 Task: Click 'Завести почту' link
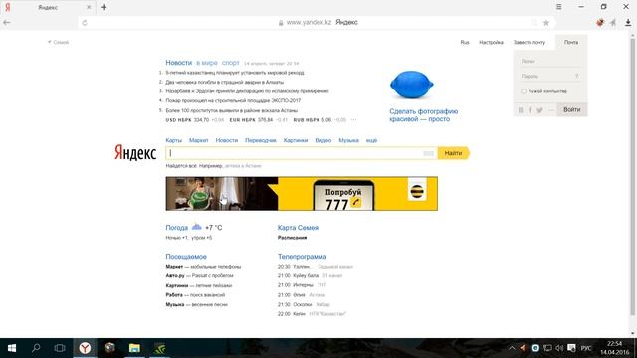(530, 42)
